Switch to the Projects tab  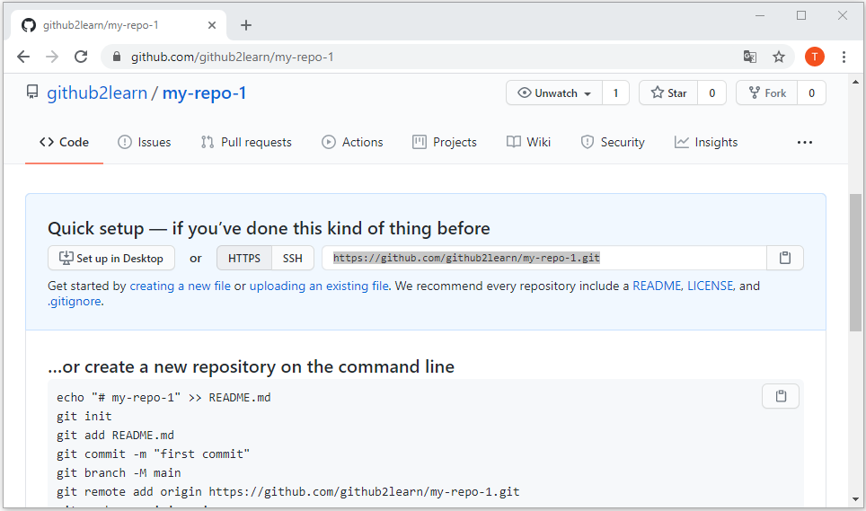tap(445, 143)
